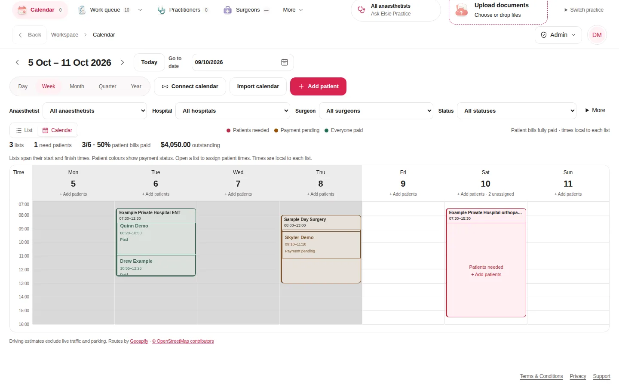Click Add patients under Sun 11

pyautogui.click(x=568, y=194)
